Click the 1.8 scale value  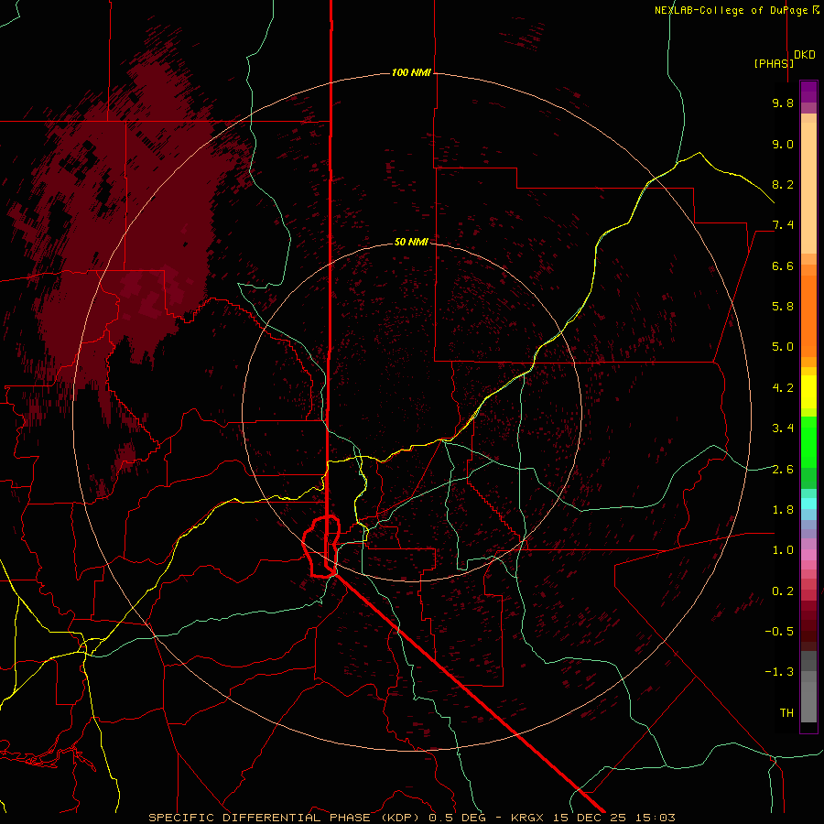tap(783, 510)
